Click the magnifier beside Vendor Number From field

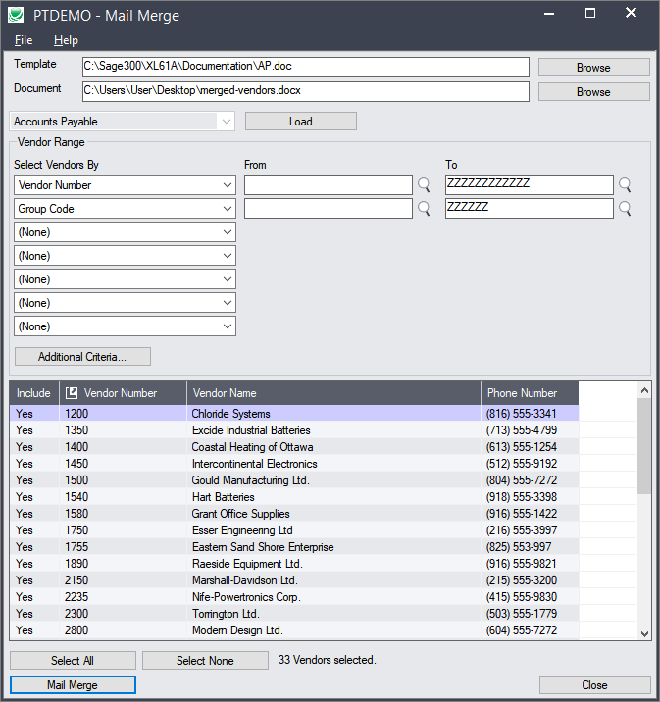point(424,185)
